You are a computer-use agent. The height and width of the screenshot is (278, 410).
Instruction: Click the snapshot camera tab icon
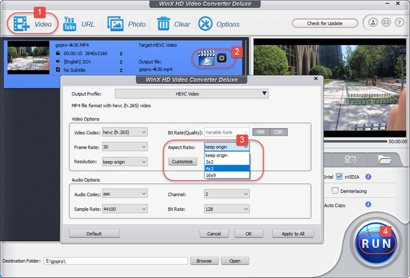point(350,159)
